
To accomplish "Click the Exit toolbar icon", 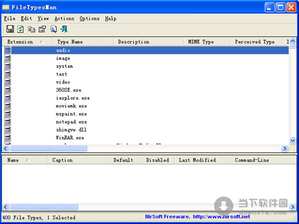I will [64, 29].
